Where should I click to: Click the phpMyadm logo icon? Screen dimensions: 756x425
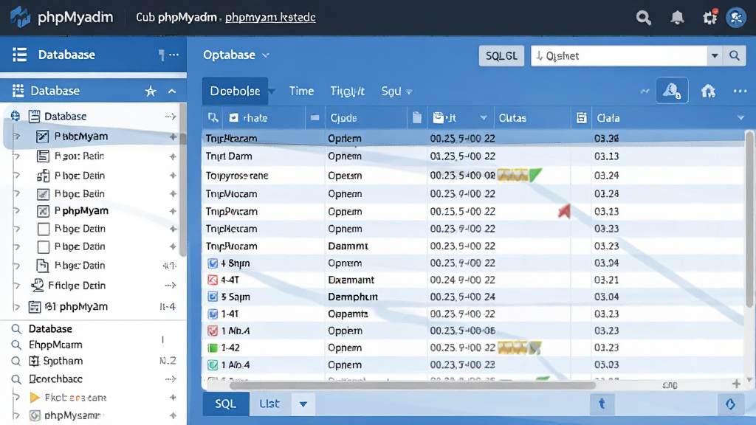tap(20, 18)
